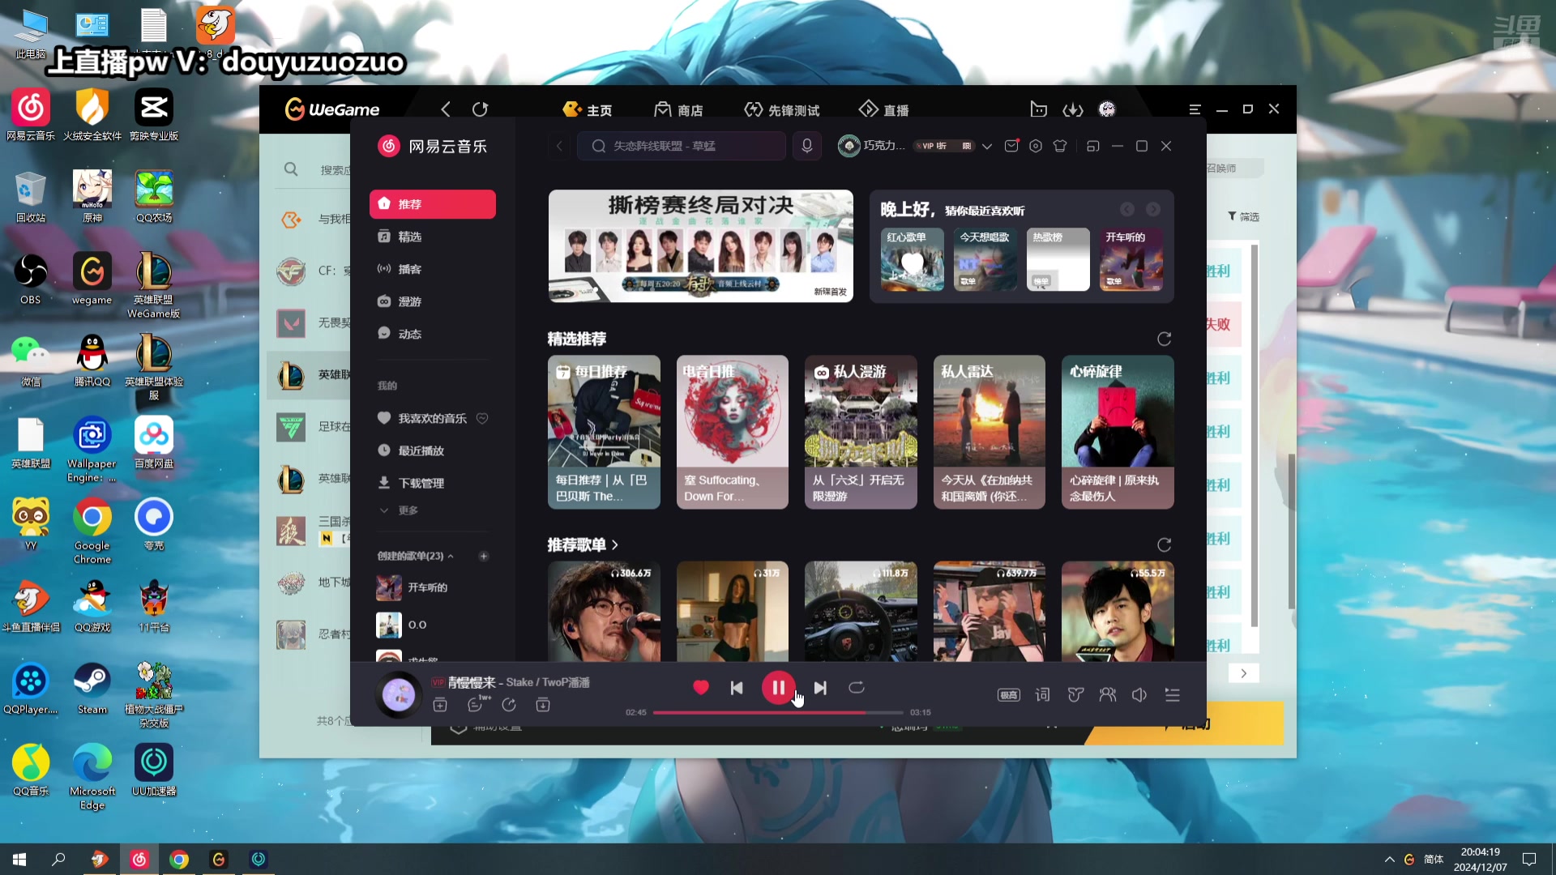The width and height of the screenshot is (1556, 875).
Task: Share the current song
Action: (x=509, y=705)
